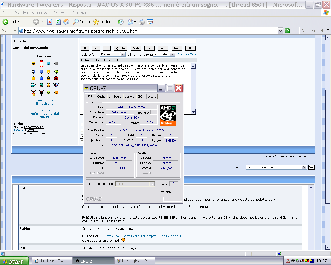The image size is (331, 265).
Task: Click Carica un'immagine dal tuo PC link
Action: 45,114
